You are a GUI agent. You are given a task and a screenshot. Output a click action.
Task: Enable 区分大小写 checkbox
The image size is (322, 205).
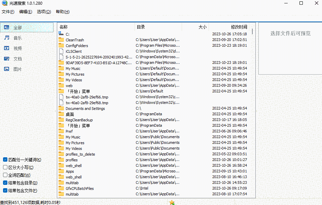(x=5, y=167)
